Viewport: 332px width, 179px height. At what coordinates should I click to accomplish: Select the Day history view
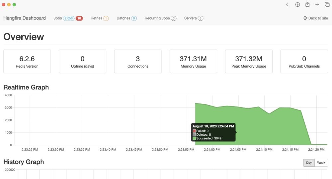click(x=309, y=163)
